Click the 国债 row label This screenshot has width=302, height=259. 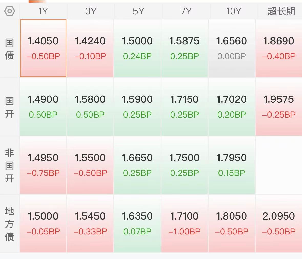9,49
